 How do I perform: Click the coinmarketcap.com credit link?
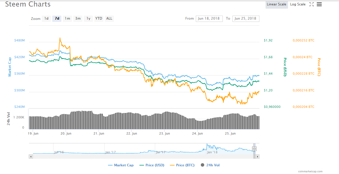(x=310, y=171)
